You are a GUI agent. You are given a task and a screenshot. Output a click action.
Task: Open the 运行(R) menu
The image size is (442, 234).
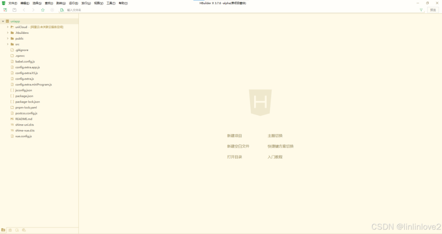click(73, 3)
